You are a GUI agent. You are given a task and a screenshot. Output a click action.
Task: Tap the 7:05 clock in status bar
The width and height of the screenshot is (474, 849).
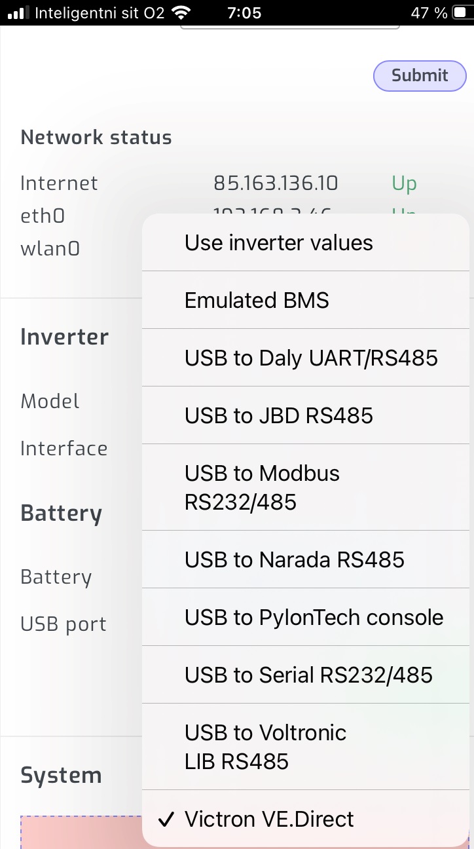pos(244,13)
